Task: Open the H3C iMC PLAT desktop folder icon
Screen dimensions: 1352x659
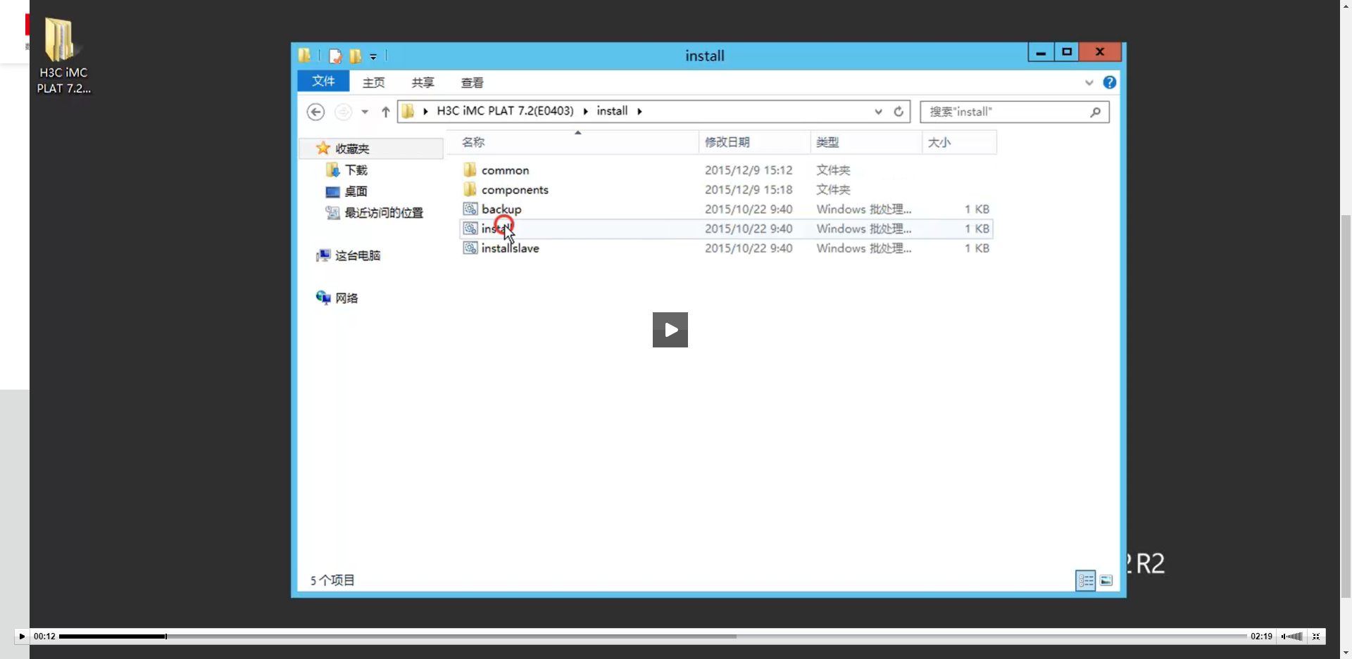Action: [63, 56]
